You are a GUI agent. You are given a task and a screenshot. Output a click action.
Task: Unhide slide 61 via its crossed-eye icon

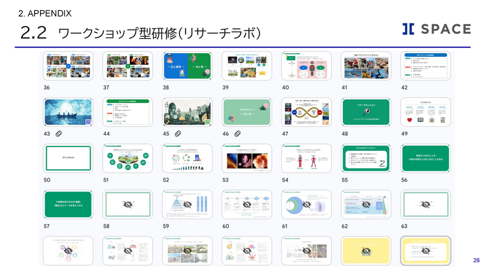coord(307,205)
